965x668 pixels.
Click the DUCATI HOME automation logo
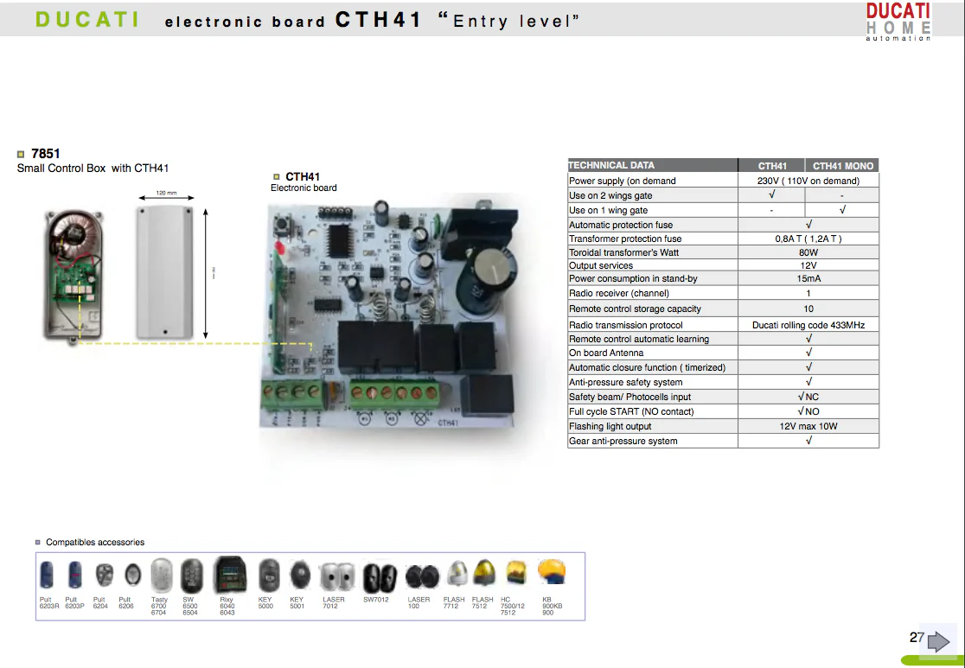(x=898, y=22)
